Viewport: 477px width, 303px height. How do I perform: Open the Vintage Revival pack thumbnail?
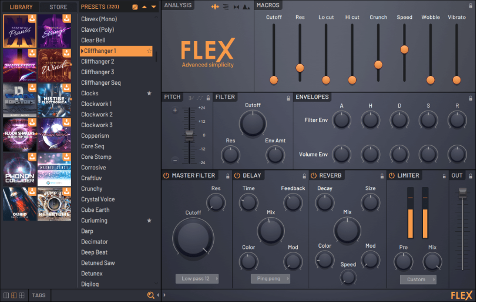coord(54,135)
